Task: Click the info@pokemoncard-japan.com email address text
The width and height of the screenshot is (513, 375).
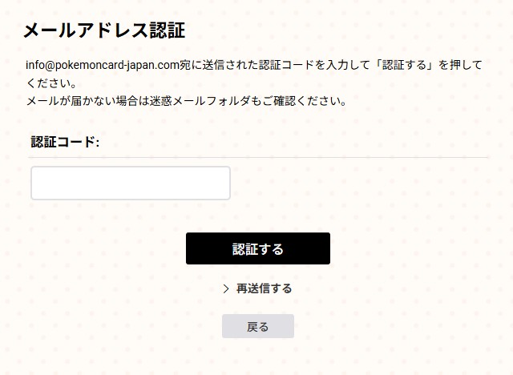Action: pyautogui.click(x=103, y=65)
